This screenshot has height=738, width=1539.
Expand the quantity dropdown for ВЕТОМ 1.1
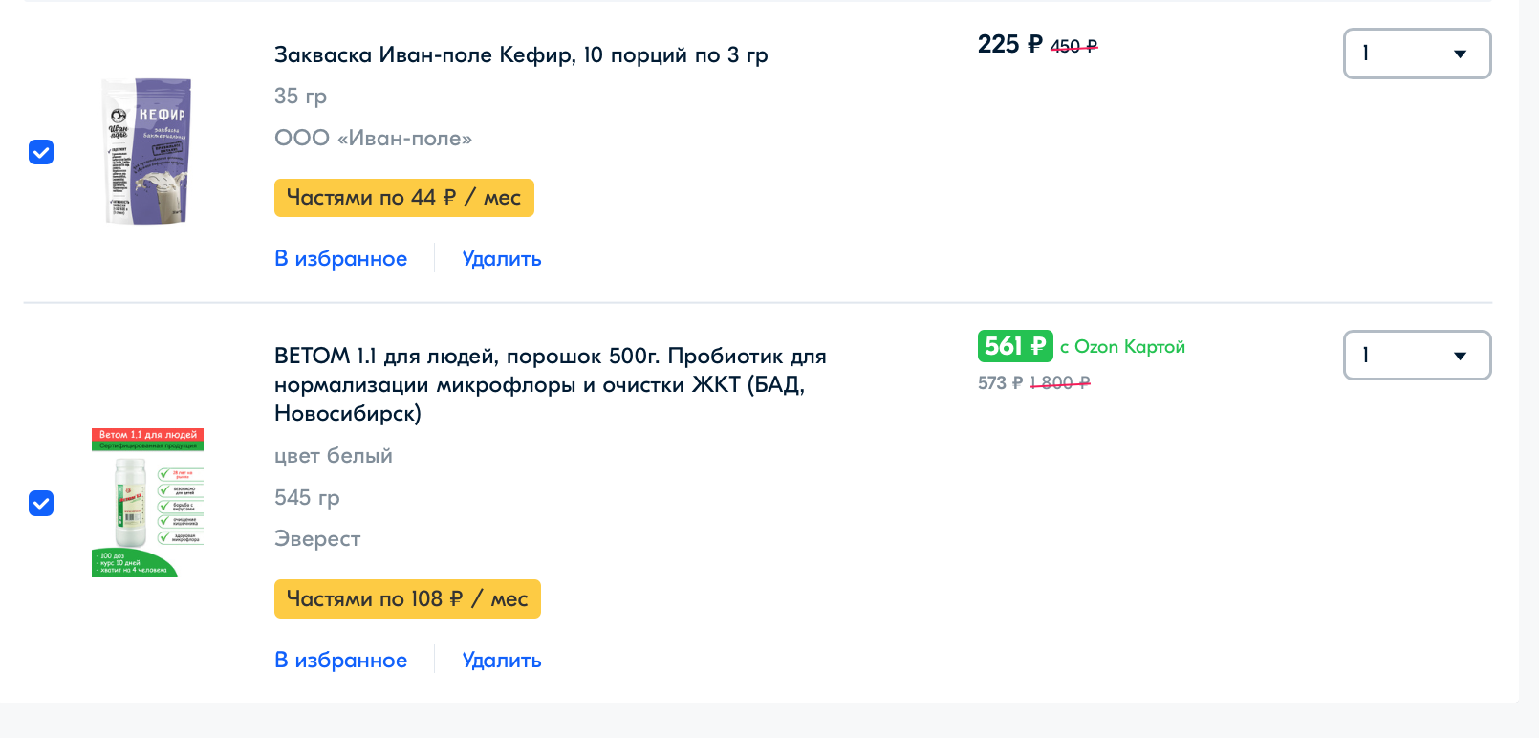(x=1417, y=356)
